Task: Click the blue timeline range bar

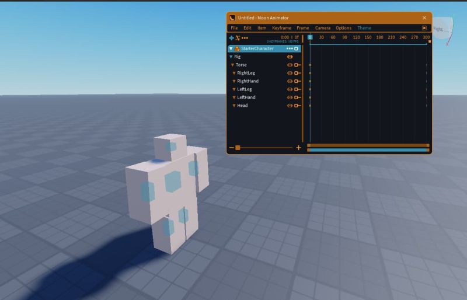Action: pyautogui.click(x=368, y=150)
